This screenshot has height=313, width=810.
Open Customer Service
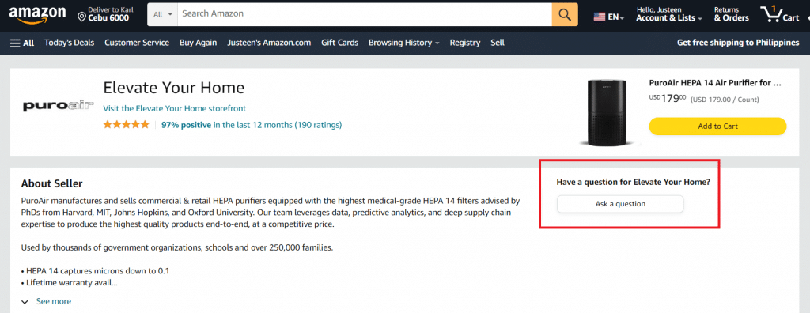(x=137, y=43)
